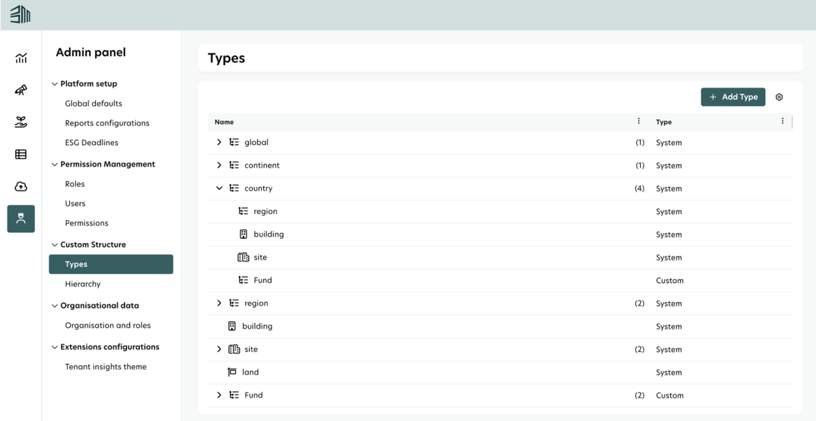Open the Permissions page under Permission Management
816x421 pixels.
point(86,223)
